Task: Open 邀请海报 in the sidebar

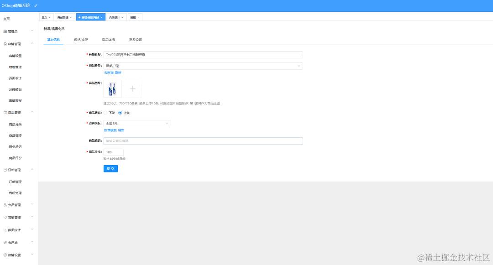Action: click(x=15, y=101)
